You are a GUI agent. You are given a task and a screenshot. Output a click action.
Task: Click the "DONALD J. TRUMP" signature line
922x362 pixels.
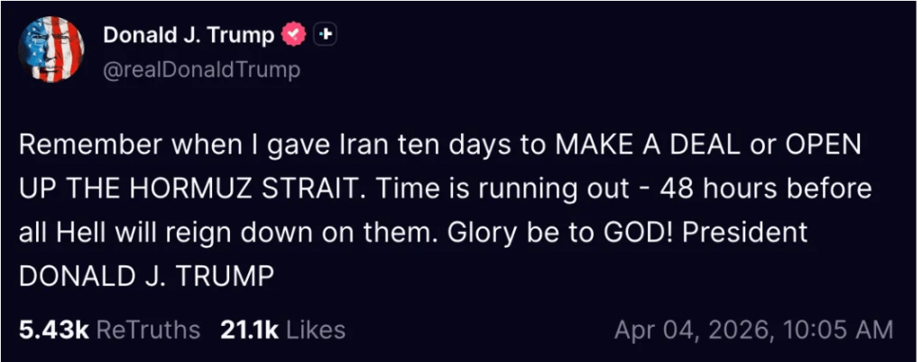[145, 276]
